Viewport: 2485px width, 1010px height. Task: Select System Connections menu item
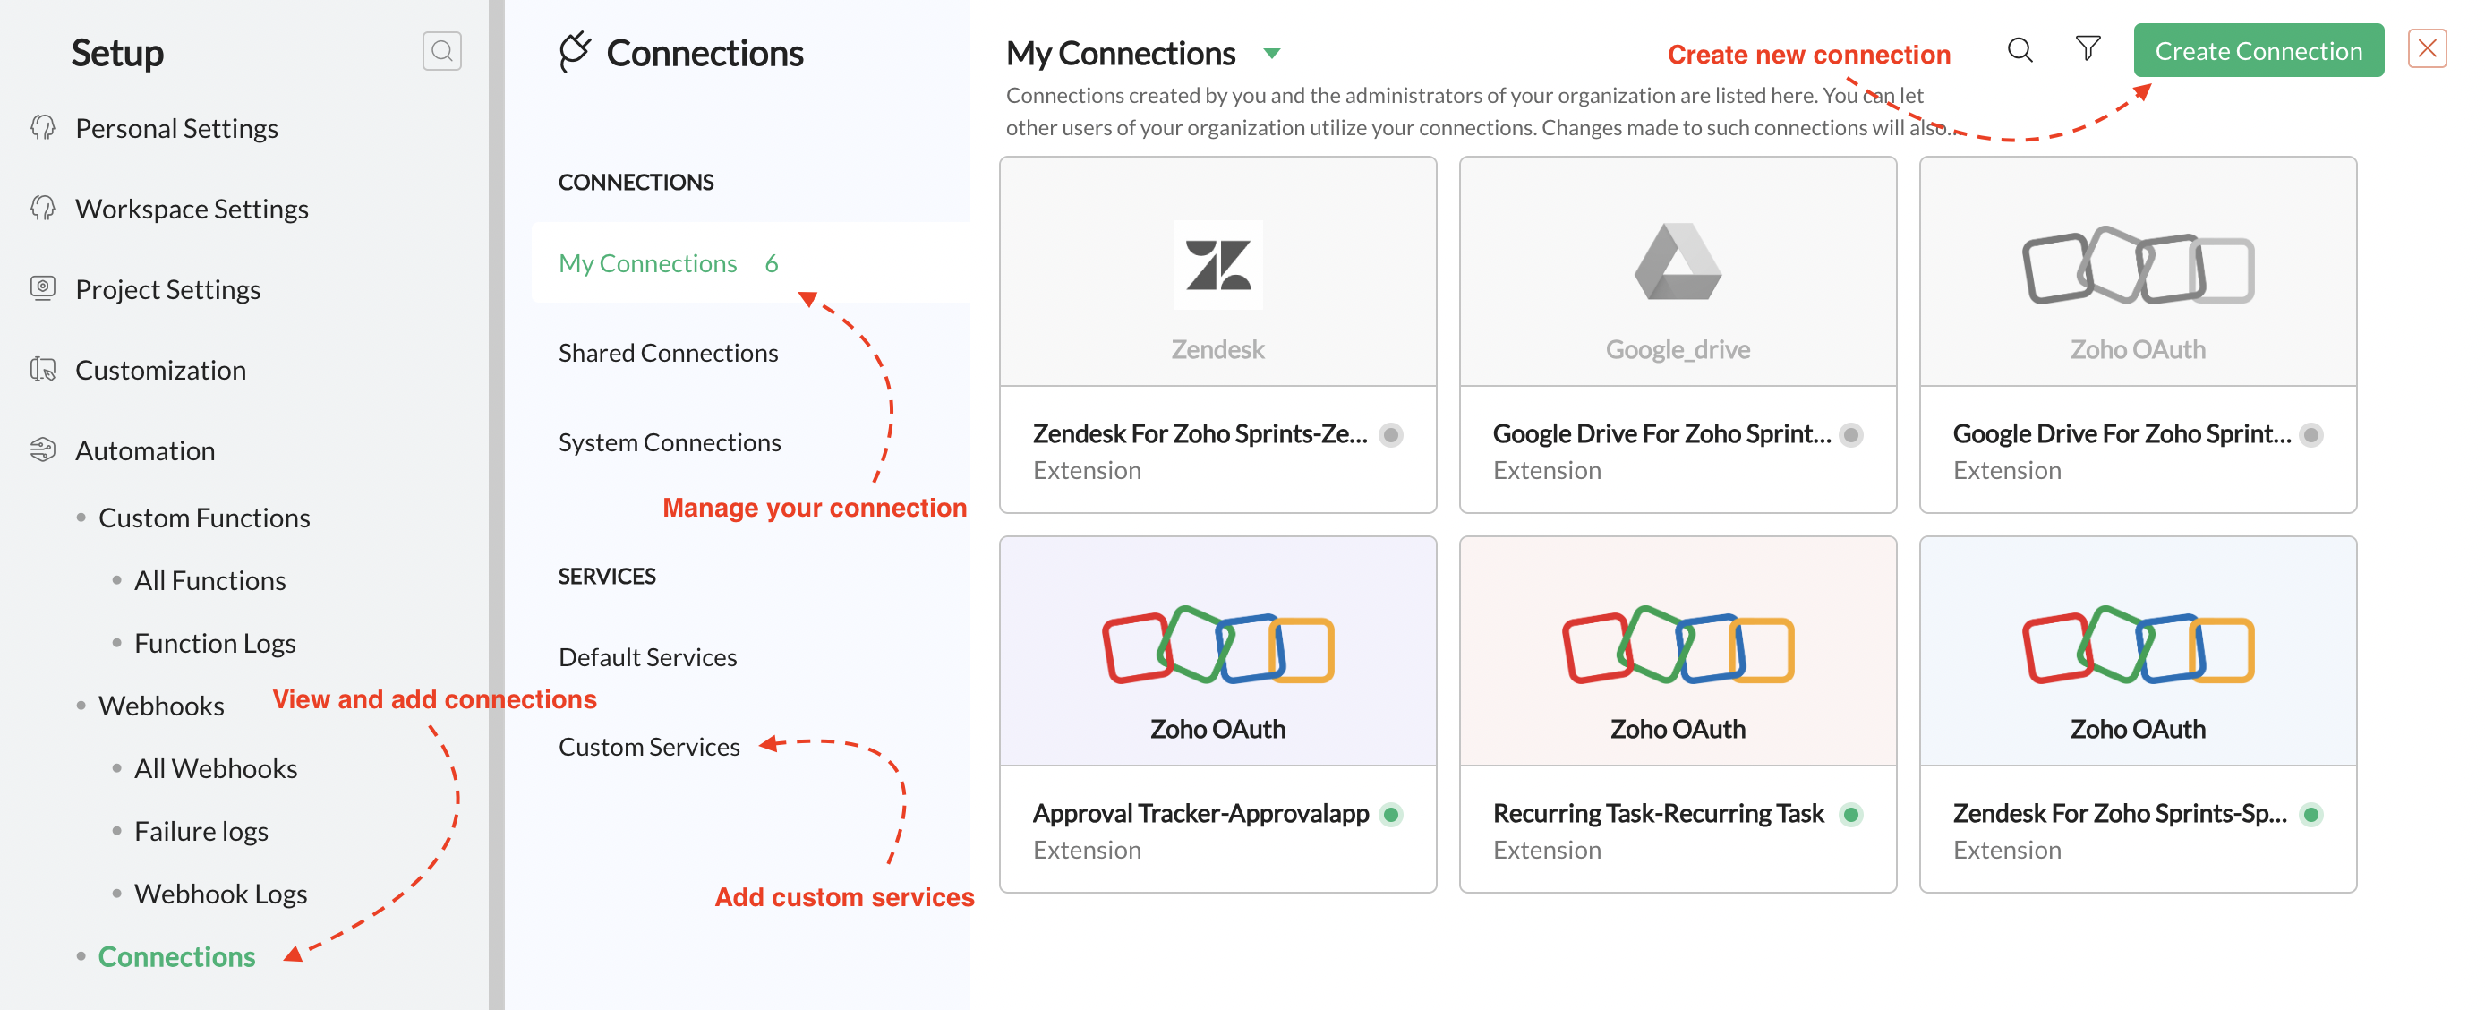[670, 443]
